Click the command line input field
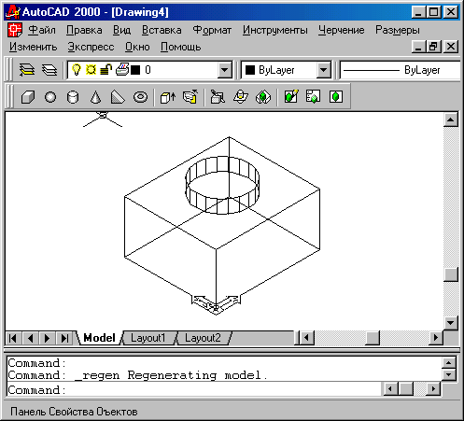This screenshot has height=421, width=464. (x=194, y=390)
